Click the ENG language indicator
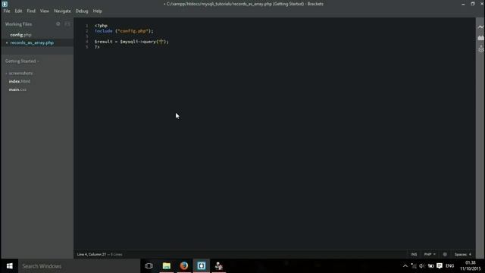Image resolution: width=485 pixels, height=273 pixels. (449, 266)
